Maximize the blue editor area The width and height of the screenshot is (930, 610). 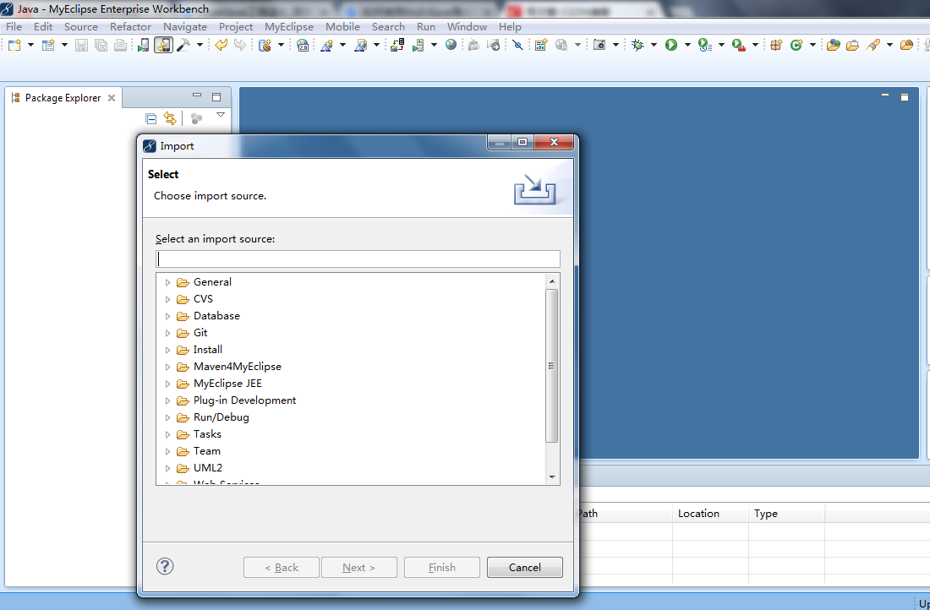[905, 96]
